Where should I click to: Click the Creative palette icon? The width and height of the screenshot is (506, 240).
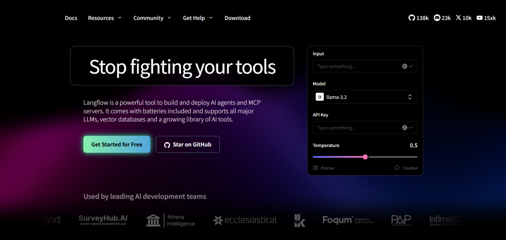pyautogui.click(x=397, y=168)
